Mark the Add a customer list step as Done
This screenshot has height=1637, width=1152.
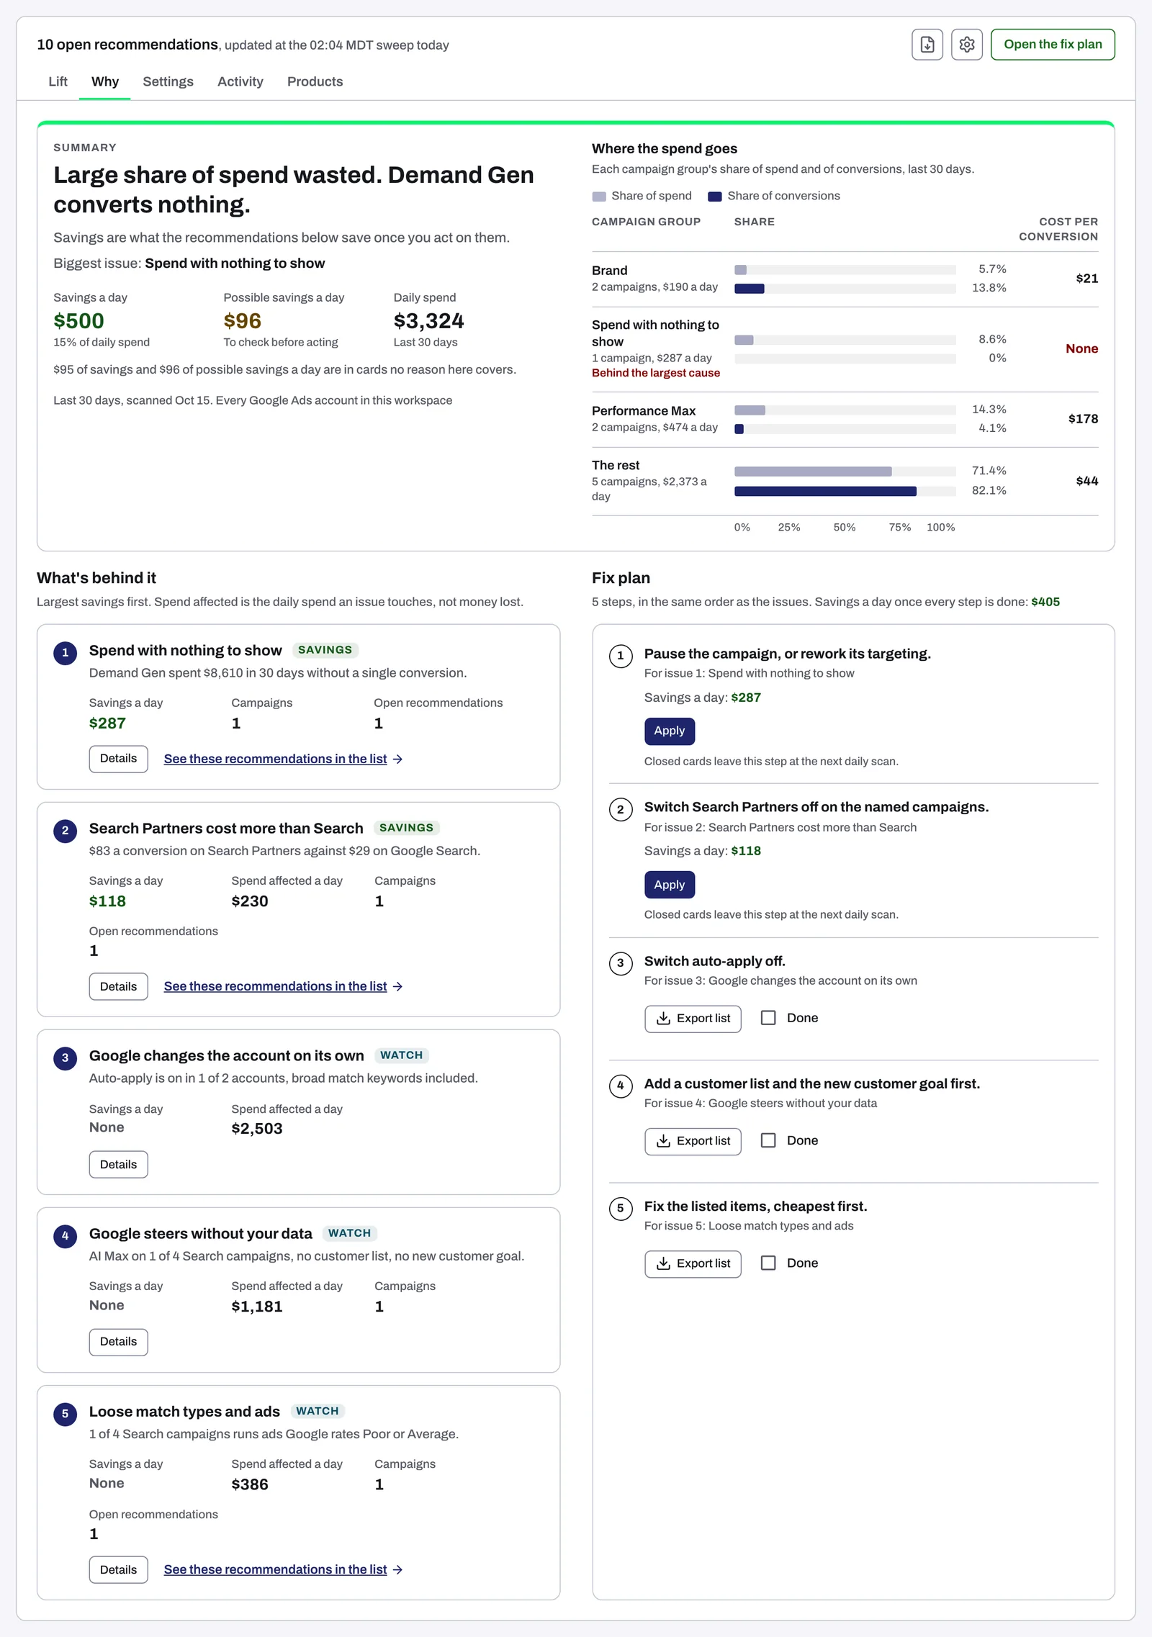pos(768,1140)
